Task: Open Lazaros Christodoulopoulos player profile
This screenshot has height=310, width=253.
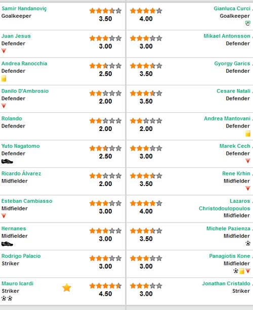Action: pos(225,205)
